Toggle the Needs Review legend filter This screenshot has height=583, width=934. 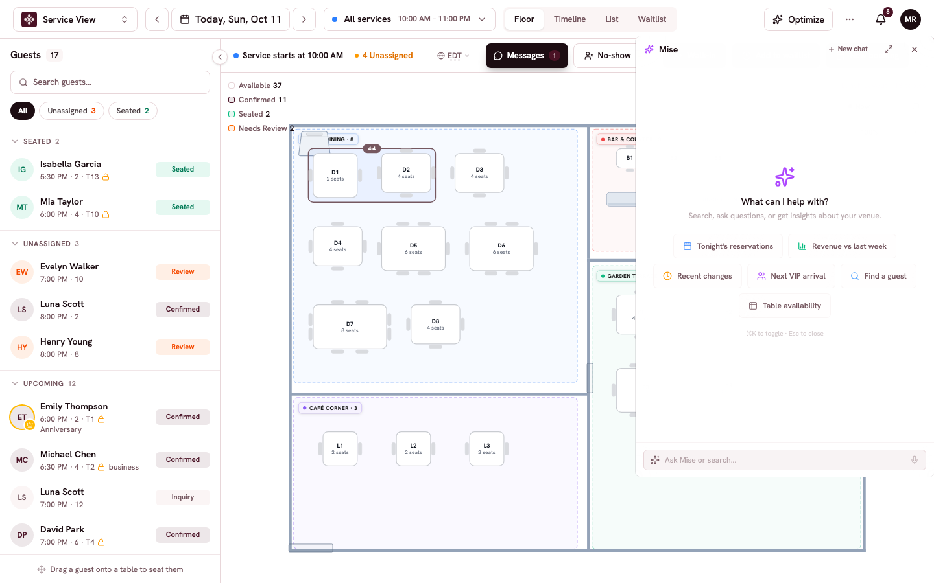(x=261, y=128)
